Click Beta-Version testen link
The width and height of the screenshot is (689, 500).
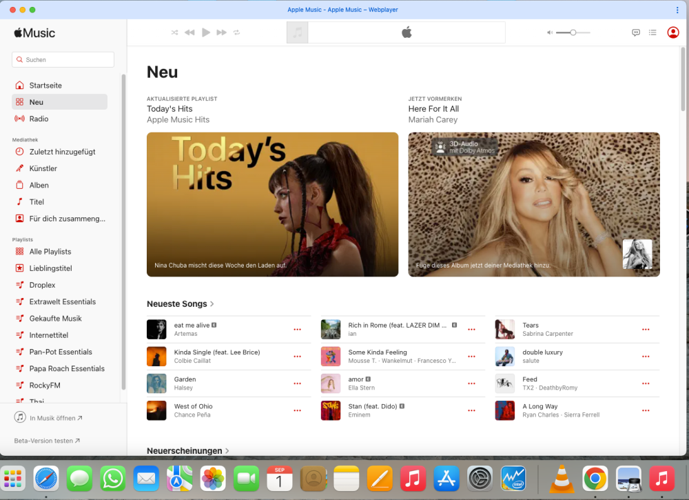coord(47,441)
